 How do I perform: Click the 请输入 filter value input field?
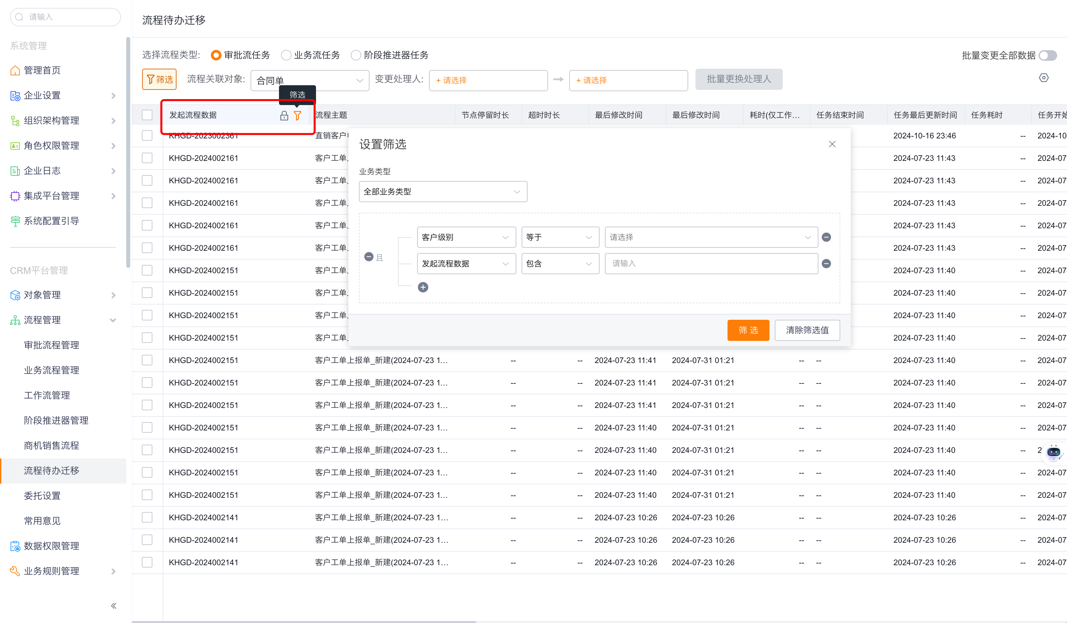pyautogui.click(x=711, y=264)
